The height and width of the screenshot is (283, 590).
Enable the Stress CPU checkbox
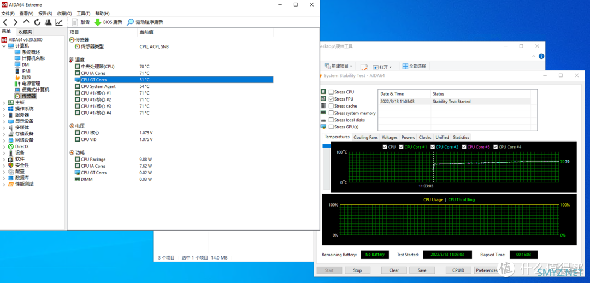(x=331, y=92)
